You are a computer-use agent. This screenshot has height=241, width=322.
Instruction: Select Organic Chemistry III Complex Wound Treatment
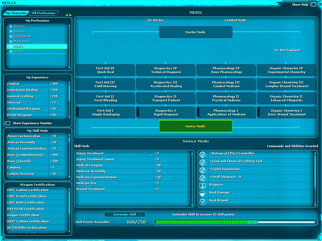click(287, 84)
